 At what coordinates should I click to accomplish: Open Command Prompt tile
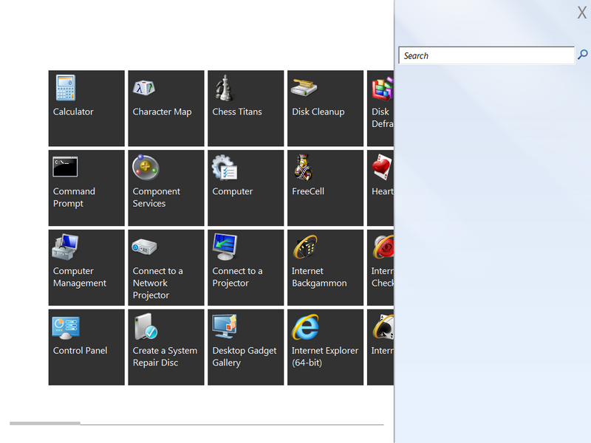click(86, 188)
